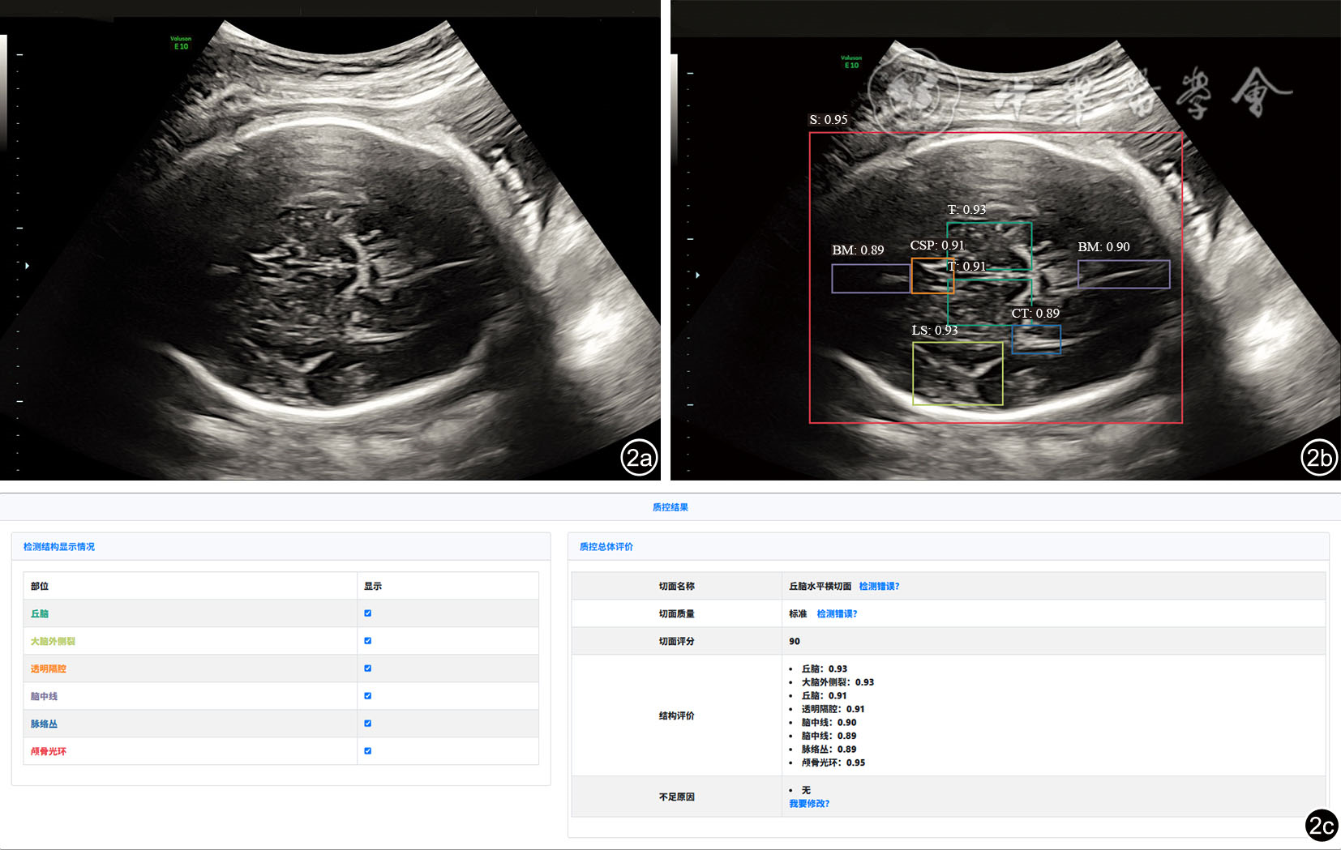Click the 2c figure label icon
The width and height of the screenshot is (1341, 850).
1322,825
